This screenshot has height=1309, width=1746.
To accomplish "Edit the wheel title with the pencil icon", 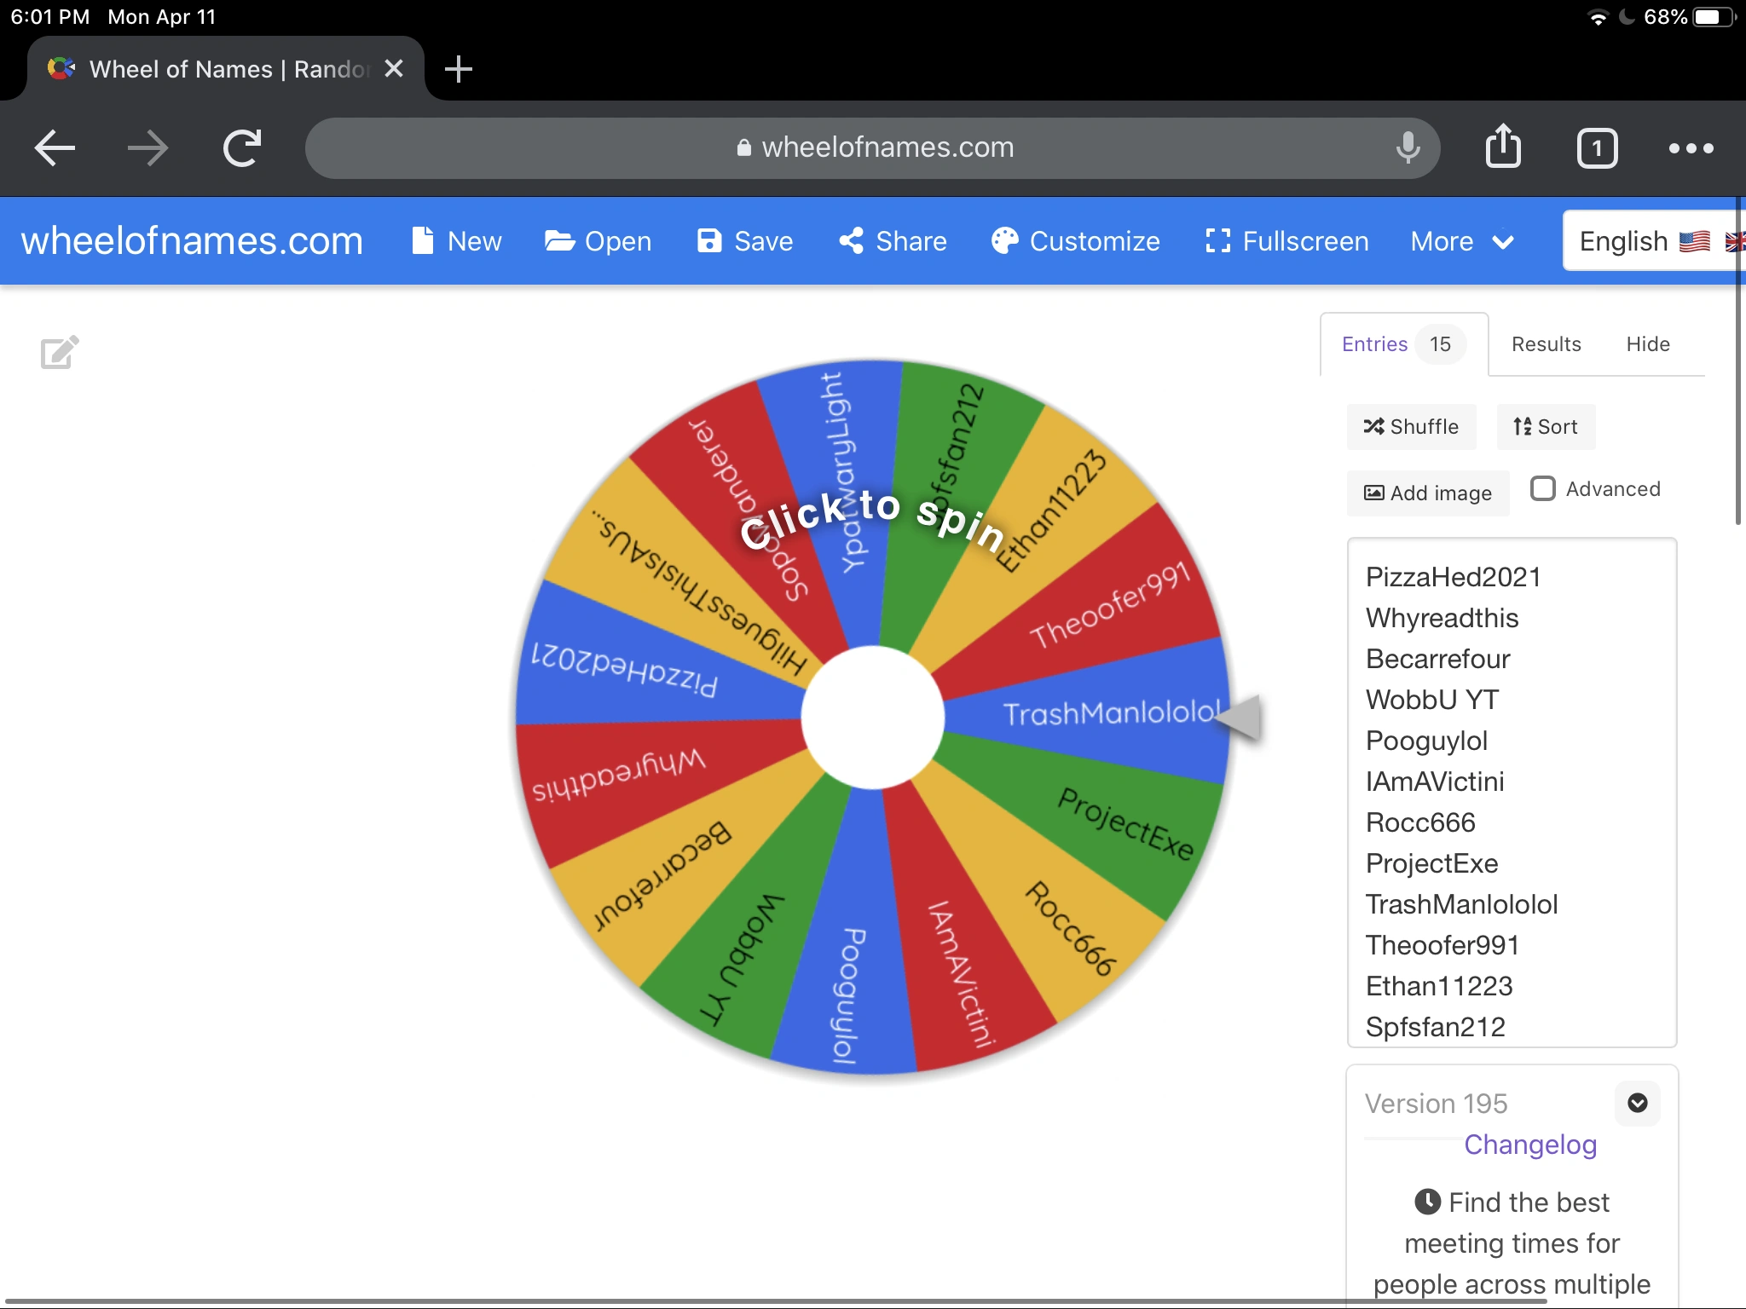I will tap(59, 351).
